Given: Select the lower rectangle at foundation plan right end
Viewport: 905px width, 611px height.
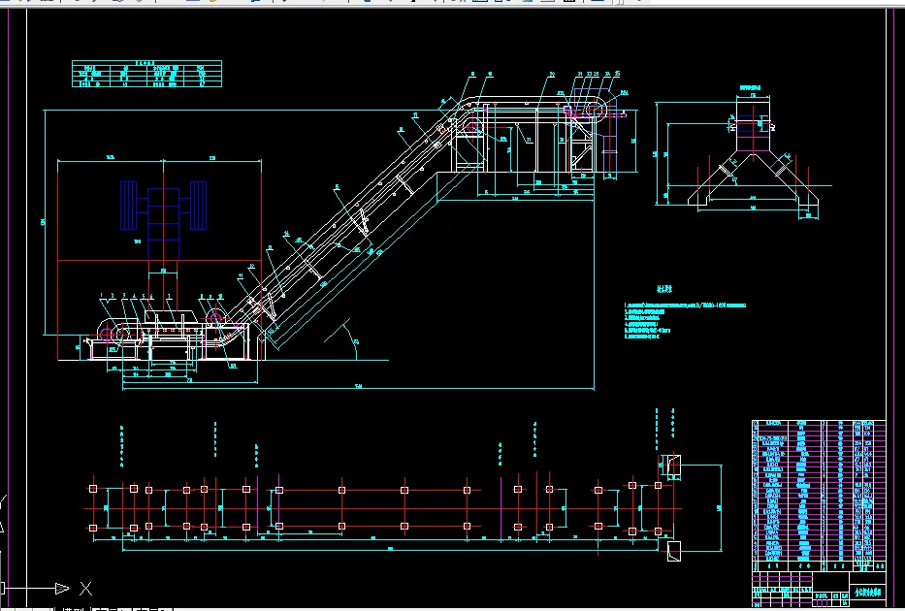Looking at the screenshot, I should tap(673, 551).
